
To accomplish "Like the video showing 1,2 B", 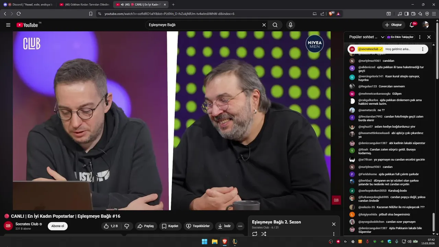I will pos(111,226).
